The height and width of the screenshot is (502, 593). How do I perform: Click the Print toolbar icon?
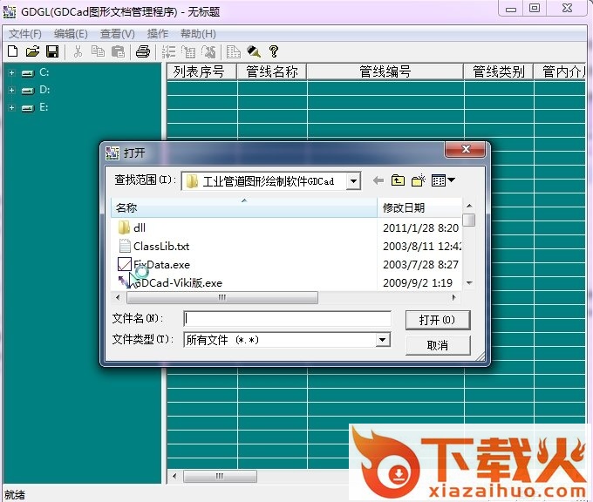[x=142, y=51]
